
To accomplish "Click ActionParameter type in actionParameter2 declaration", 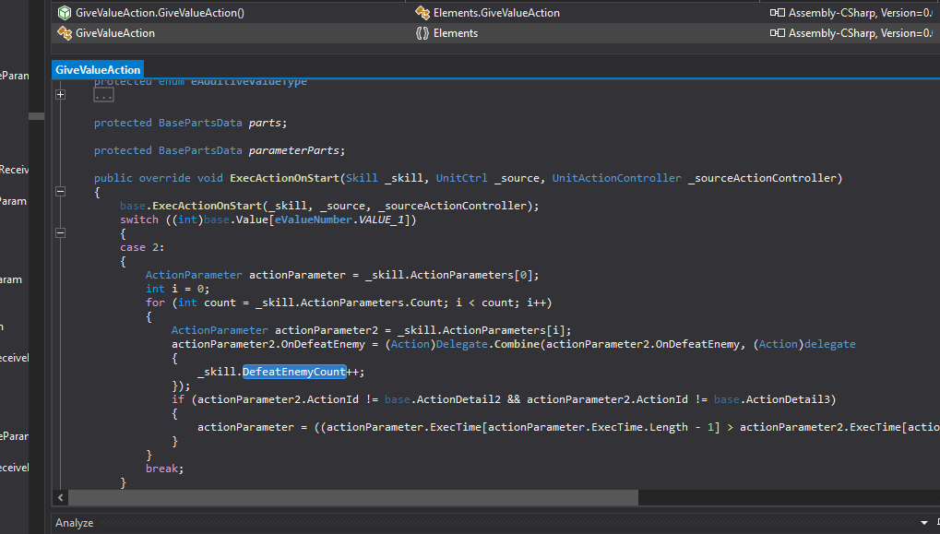I will point(220,330).
